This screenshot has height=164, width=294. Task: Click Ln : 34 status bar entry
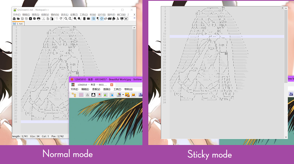(x=35, y=136)
